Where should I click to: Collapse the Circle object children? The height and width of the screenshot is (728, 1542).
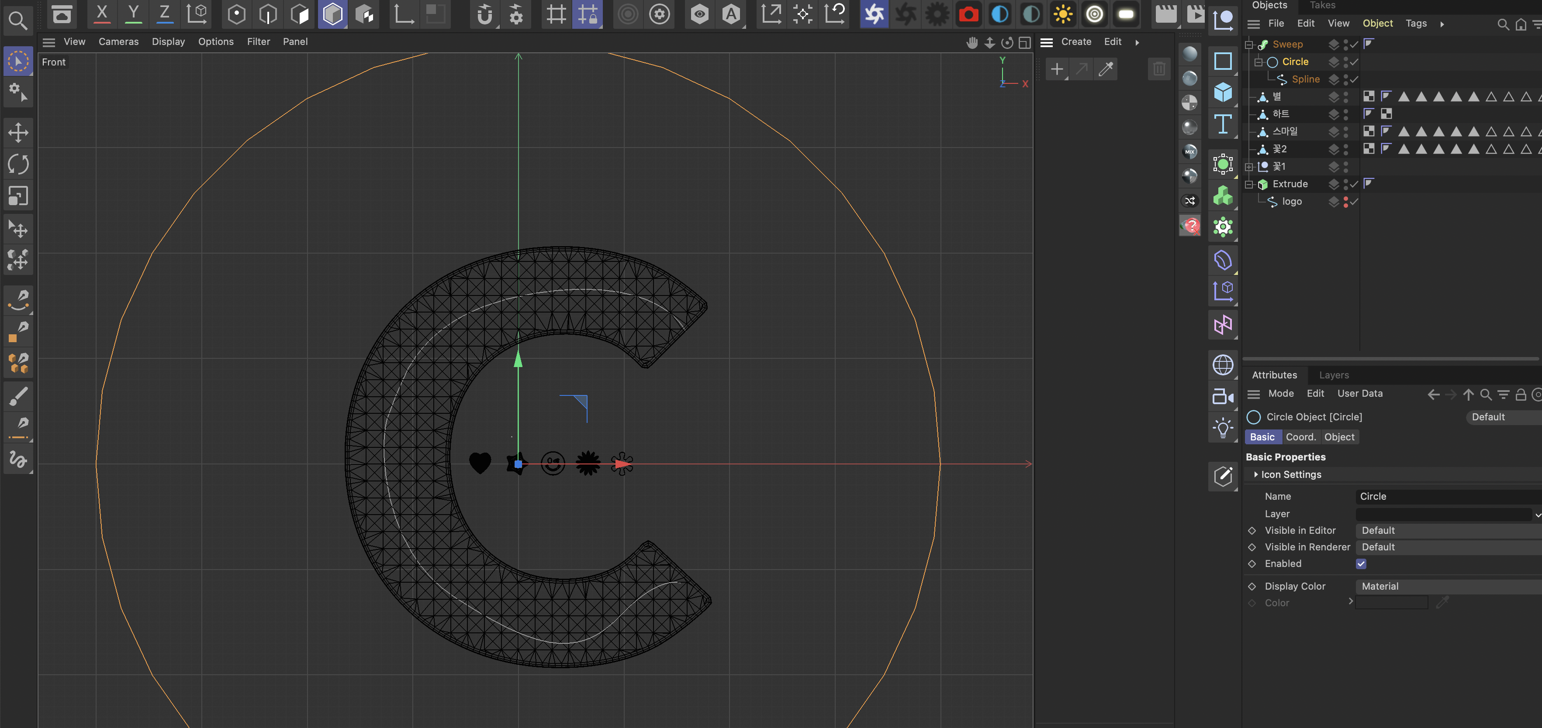point(1258,62)
